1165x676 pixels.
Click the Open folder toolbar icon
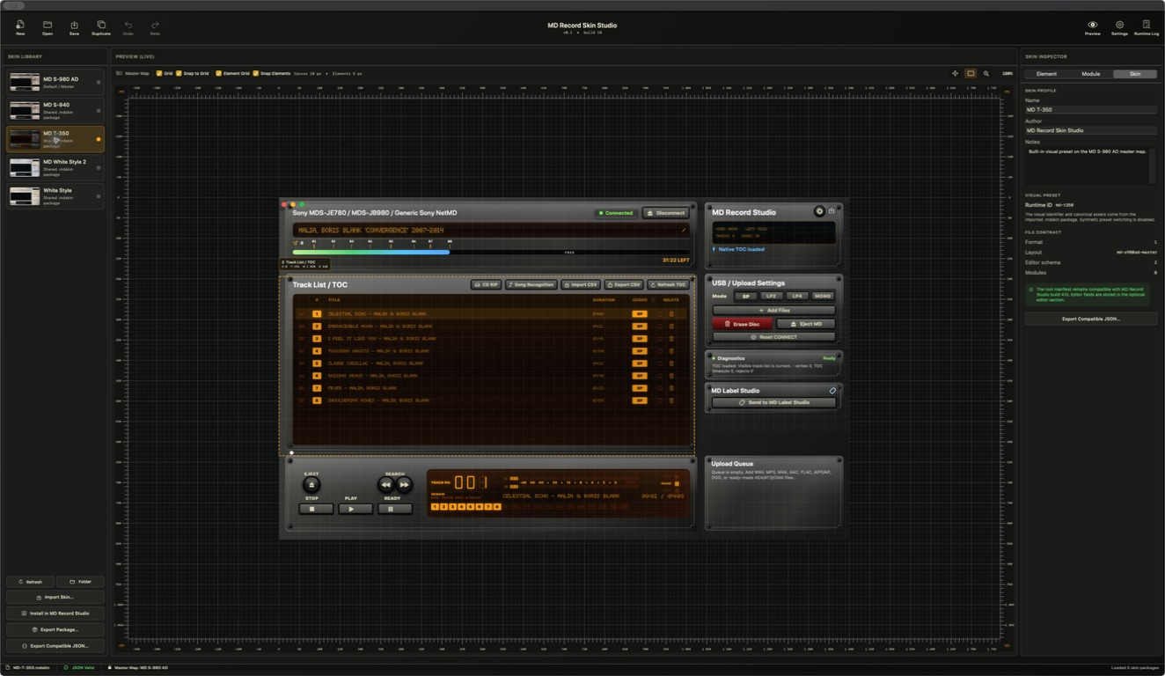(48, 25)
